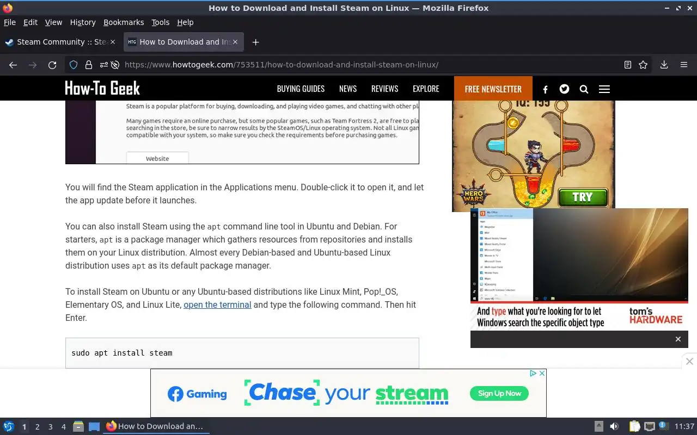
Task: Go to the How-To Geek home logo
Action: [102, 88]
